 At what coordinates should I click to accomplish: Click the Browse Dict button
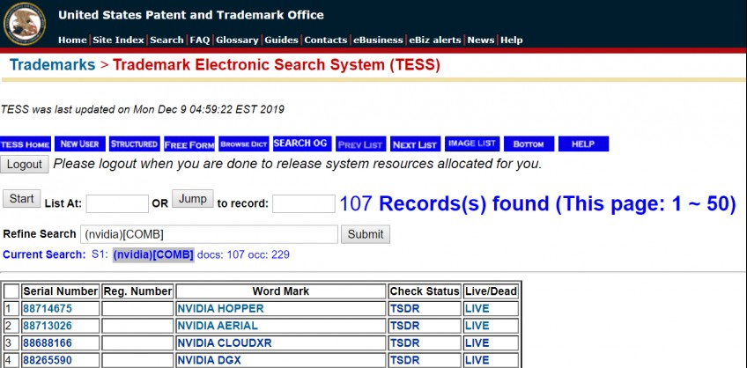tap(244, 144)
